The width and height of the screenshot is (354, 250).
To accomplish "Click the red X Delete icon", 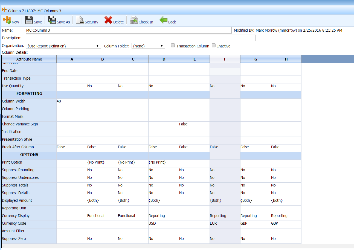I will point(108,20).
